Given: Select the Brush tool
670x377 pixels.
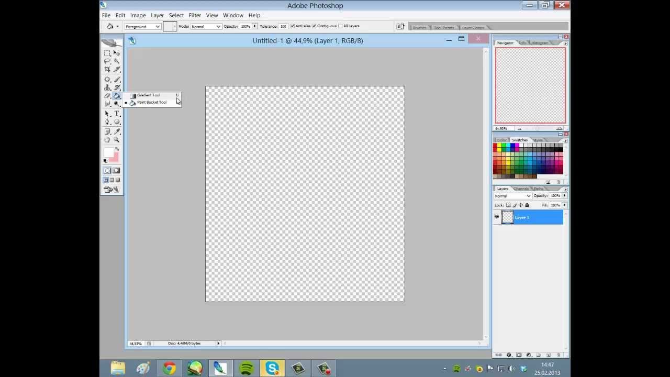Looking at the screenshot, I should click(x=117, y=80).
